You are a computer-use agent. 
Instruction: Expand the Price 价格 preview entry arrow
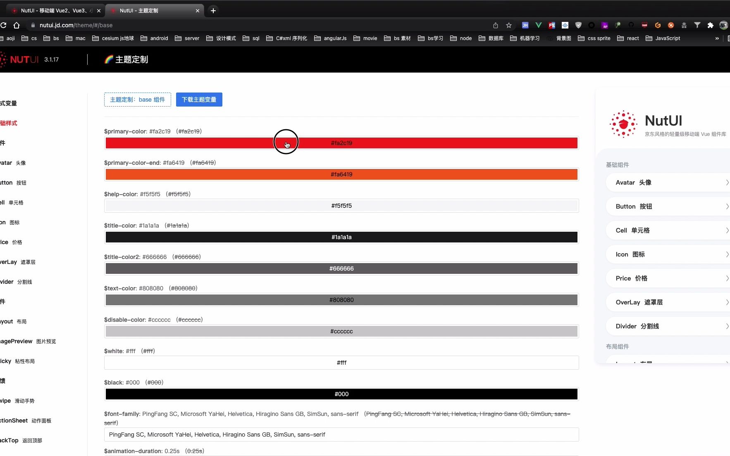[x=727, y=278]
